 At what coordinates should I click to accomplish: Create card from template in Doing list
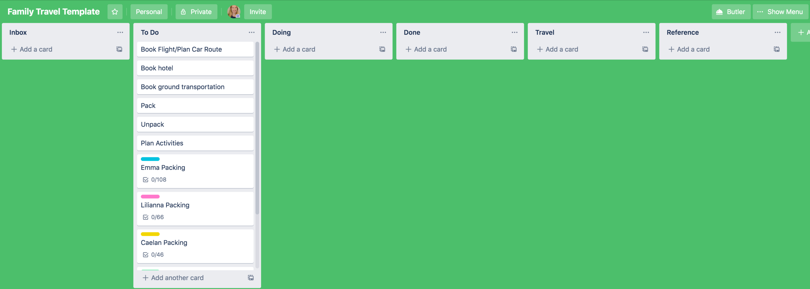click(x=382, y=49)
